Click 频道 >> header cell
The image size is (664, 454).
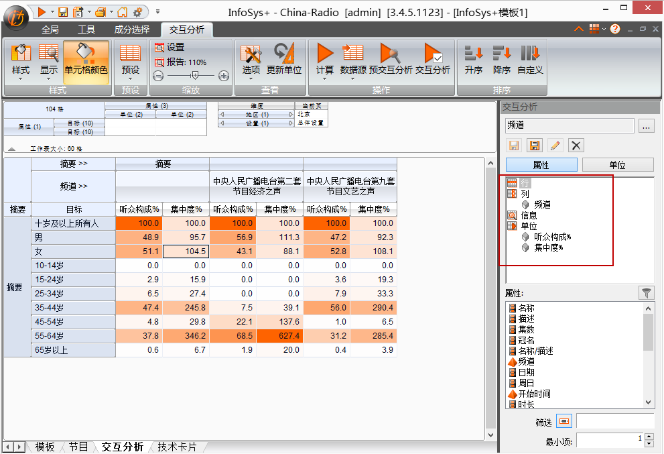74,186
